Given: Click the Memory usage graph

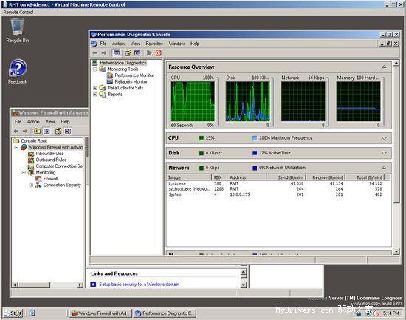Looking at the screenshot, I should pos(358,101).
